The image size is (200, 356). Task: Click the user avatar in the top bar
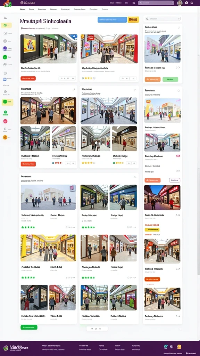[180, 3]
